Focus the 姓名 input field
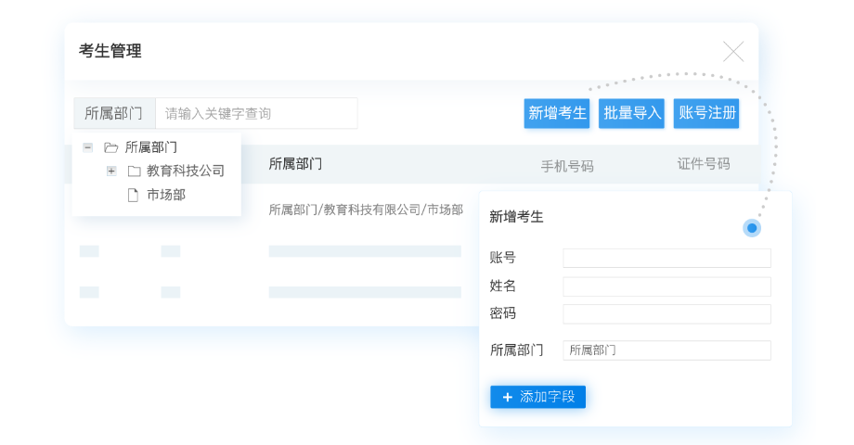 pyautogui.click(x=666, y=286)
